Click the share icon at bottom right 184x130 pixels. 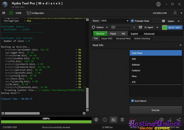click(178, 120)
